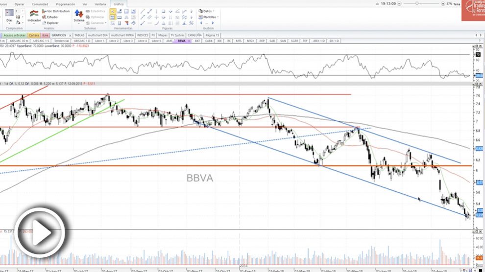The width and height of the screenshot is (485, 272).
Task: Click the text letter A tool in Herramientas
Action: click(126, 17)
